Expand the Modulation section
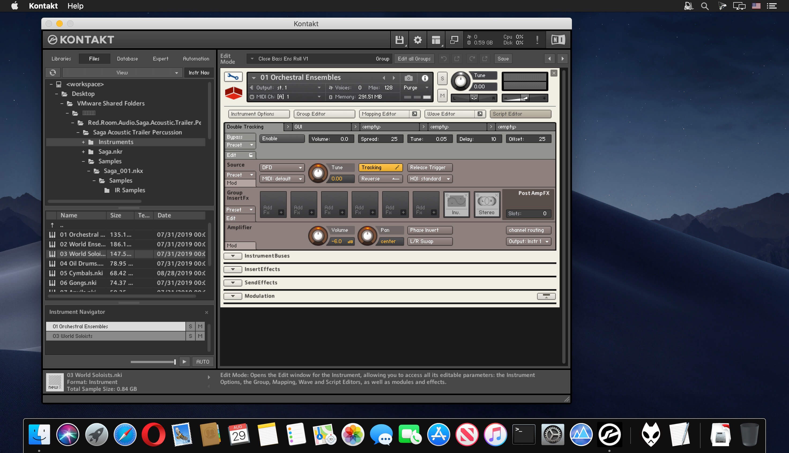Image resolution: width=789 pixels, height=453 pixels. point(233,296)
